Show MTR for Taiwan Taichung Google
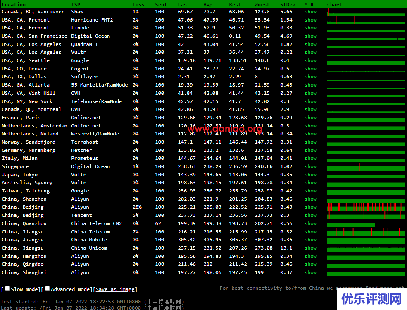 pyautogui.click(x=310, y=191)
